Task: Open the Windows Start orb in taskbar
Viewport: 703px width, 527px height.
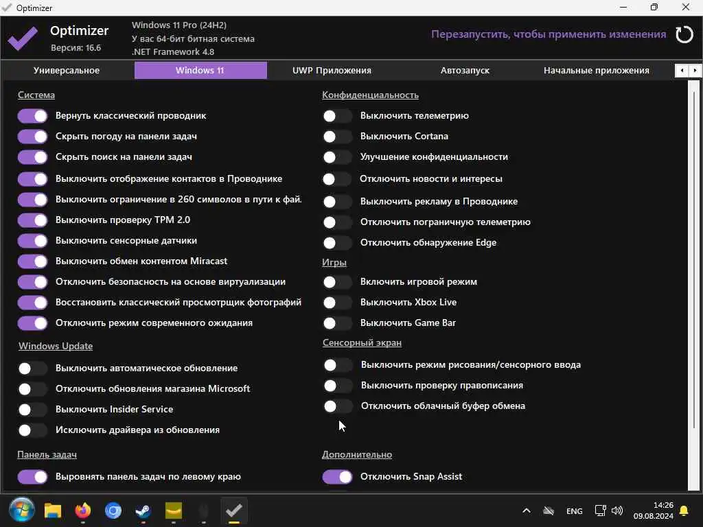Action: pos(21,510)
